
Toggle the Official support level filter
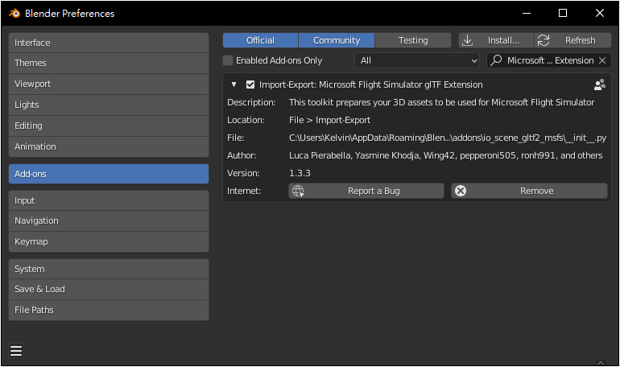tap(260, 40)
